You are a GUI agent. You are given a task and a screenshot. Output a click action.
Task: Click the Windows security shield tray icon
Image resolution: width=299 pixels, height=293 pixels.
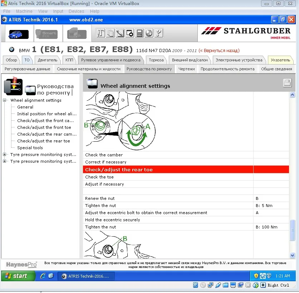coord(256,276)
